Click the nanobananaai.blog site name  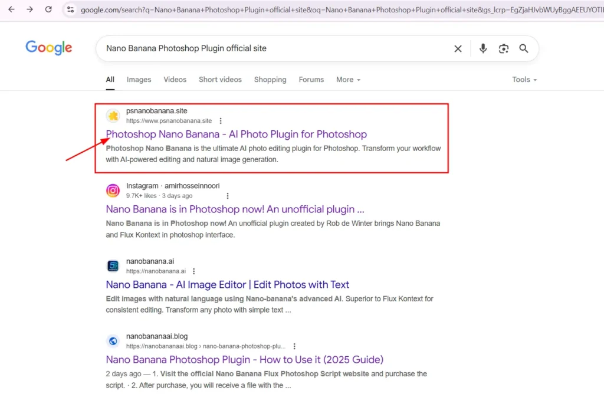157,336
